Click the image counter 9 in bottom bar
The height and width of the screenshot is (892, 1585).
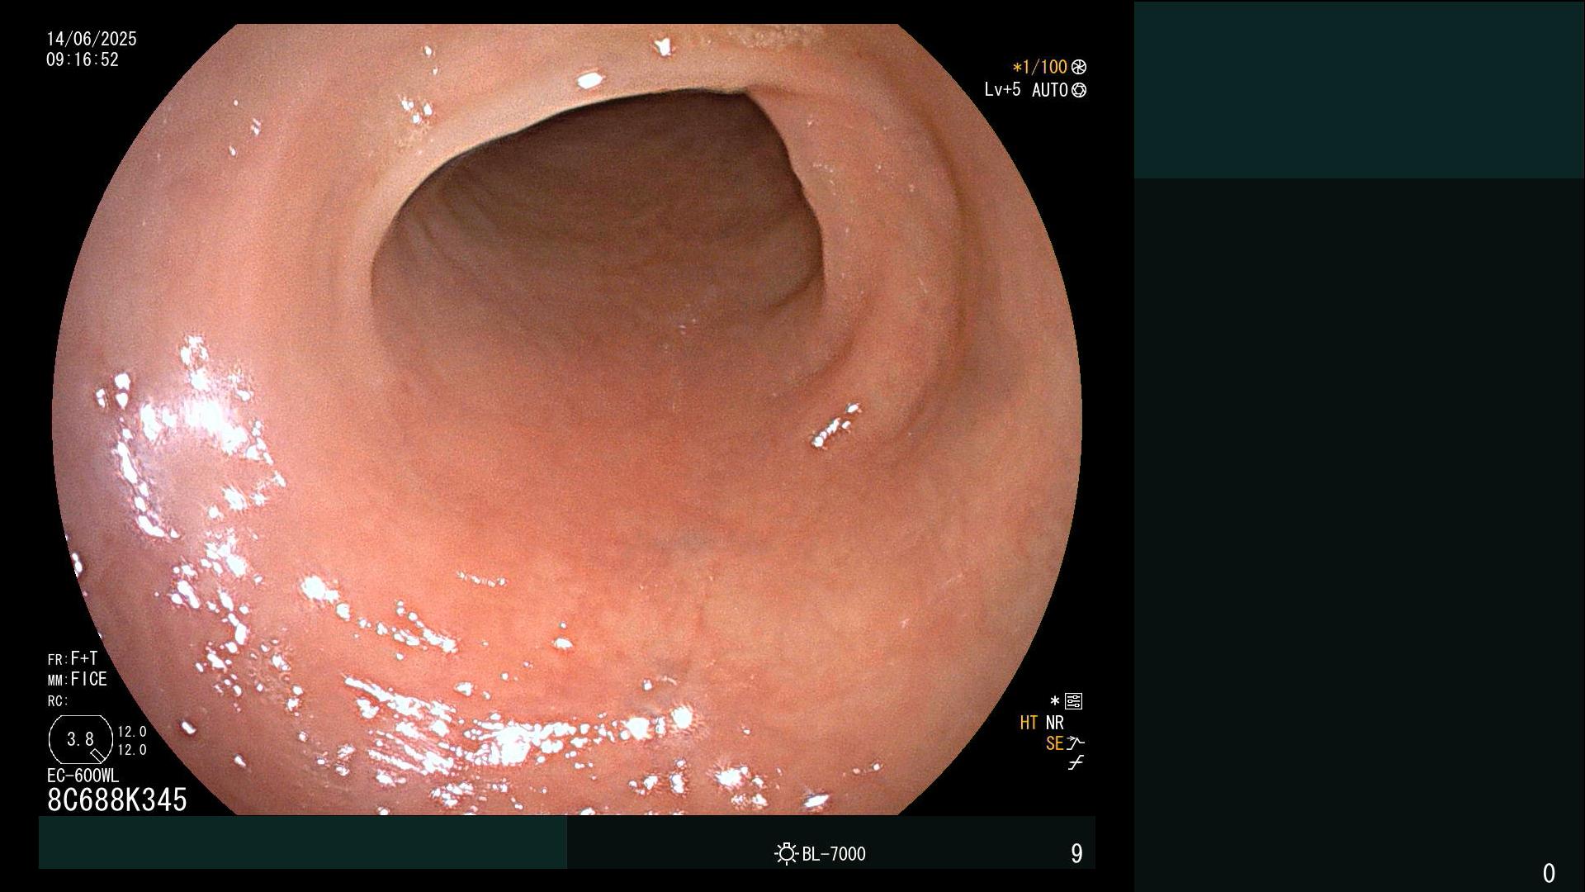[x=1076, y=853]
